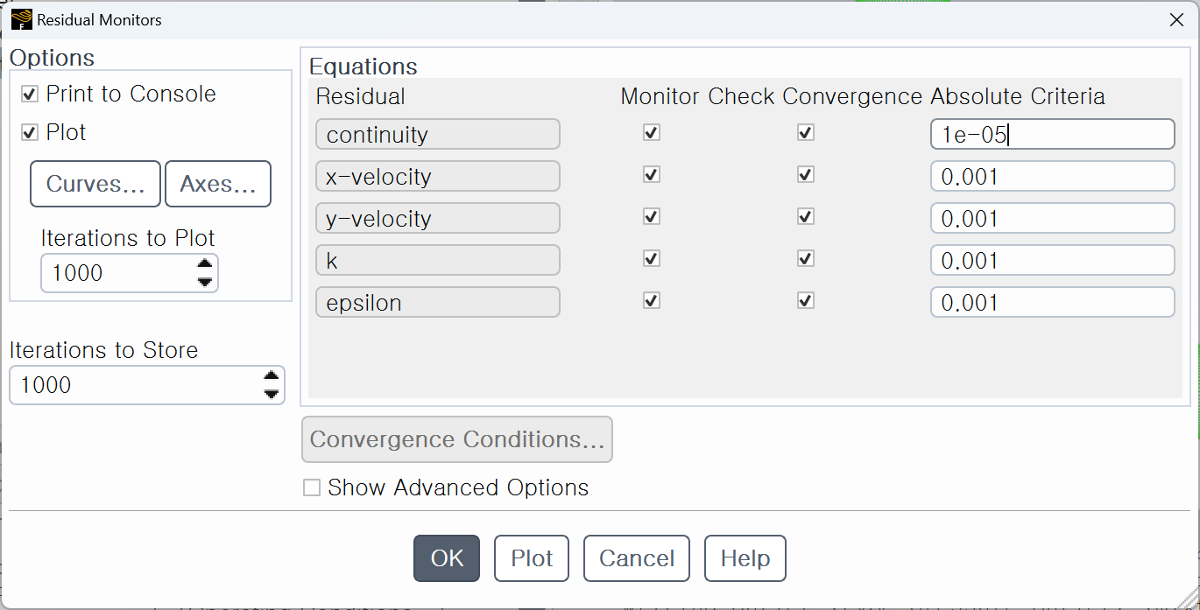The height and width of the screenshot is (610, 1200).
Task: Decrease Iterations to Store with down arrow
Action: 272,394
